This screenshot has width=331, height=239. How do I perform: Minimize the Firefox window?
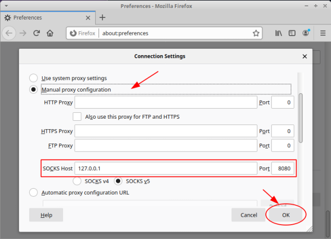pos(307,6)
